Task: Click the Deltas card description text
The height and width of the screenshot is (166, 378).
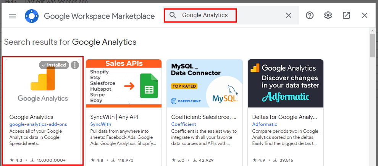Action: point(285,137)
